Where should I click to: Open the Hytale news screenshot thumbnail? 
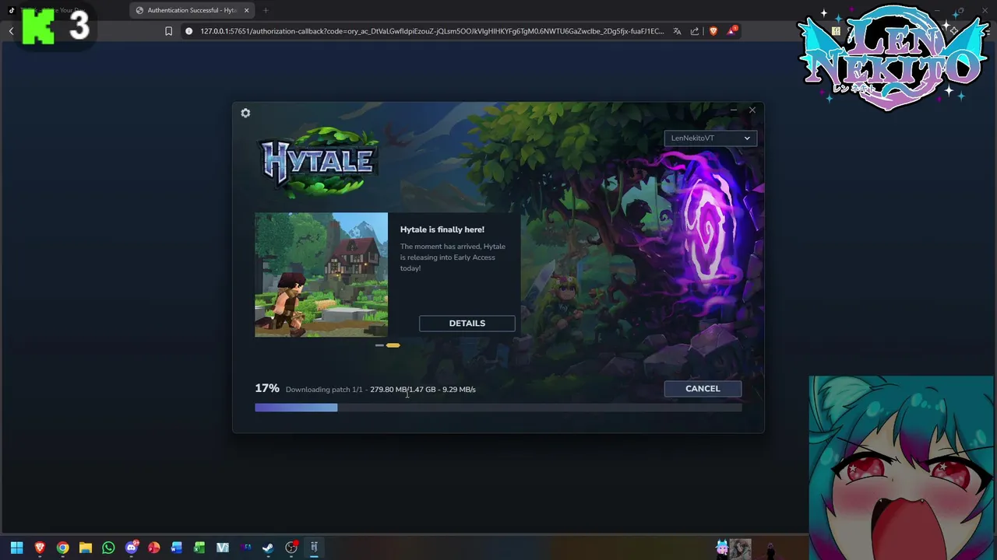coord(321,275)
